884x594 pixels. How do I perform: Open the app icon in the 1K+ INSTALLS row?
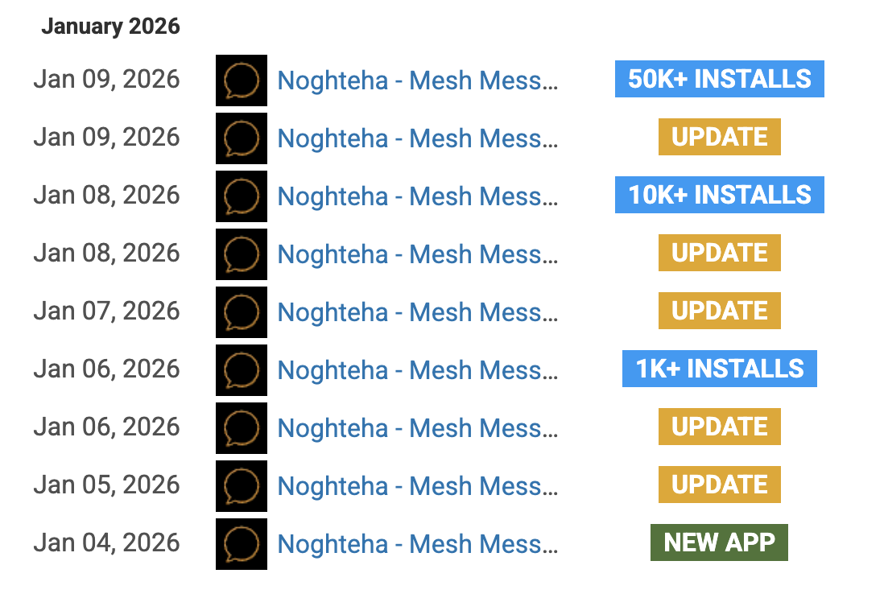point(242,369)
